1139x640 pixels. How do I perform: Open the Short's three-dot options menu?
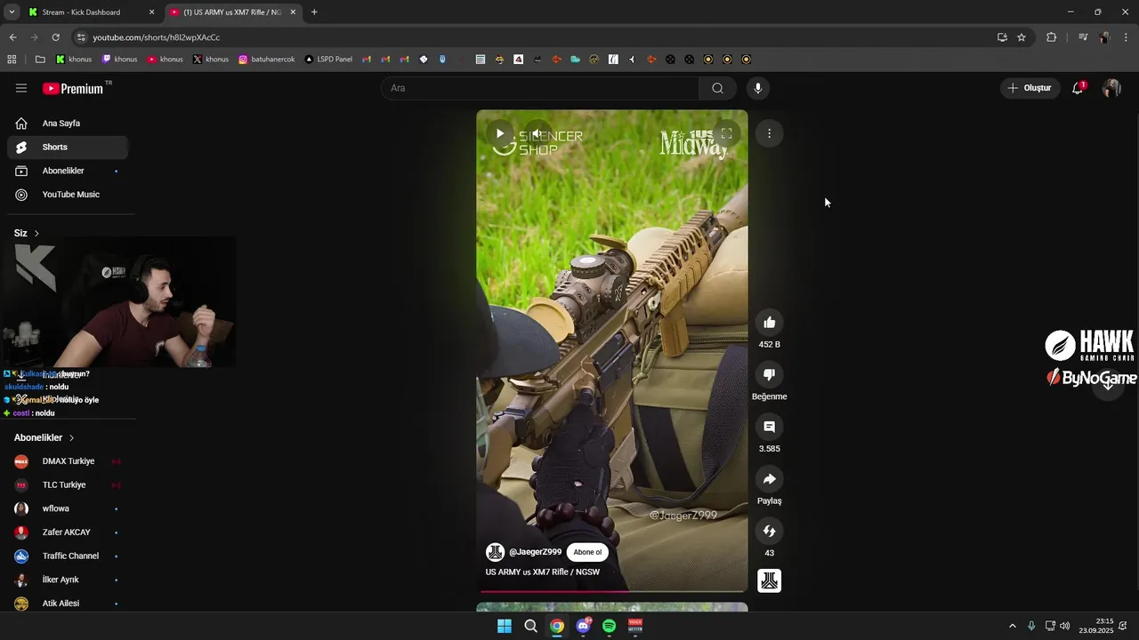click(x=769, y=133)
